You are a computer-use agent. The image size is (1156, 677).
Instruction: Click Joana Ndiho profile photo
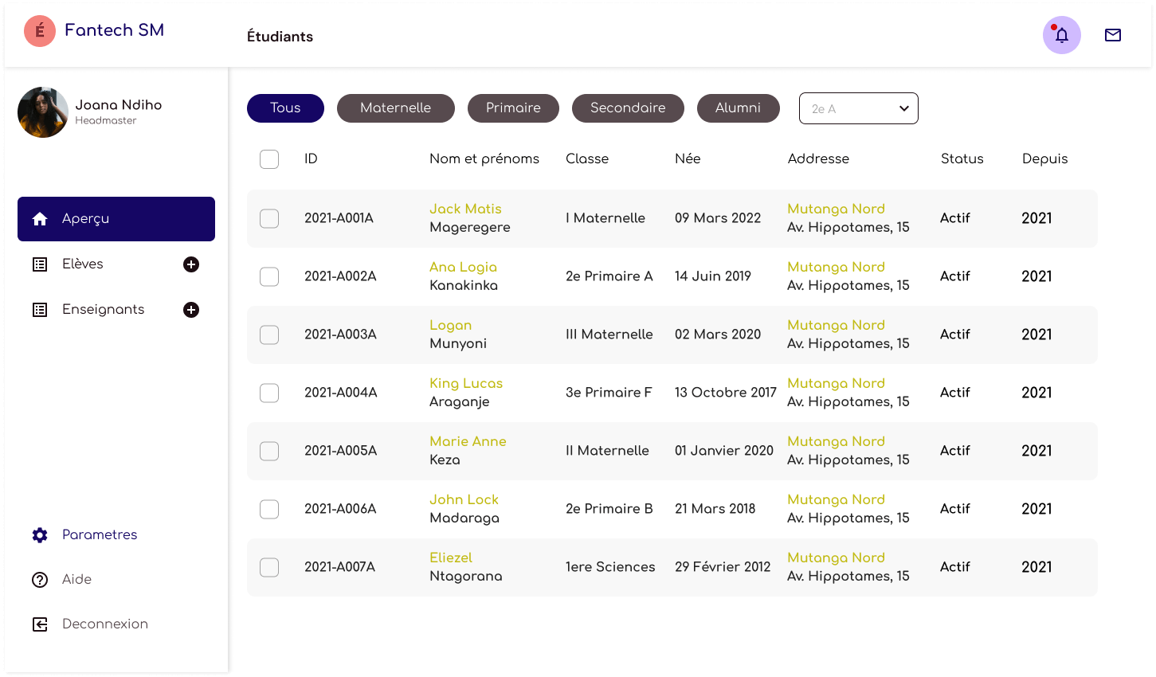(43, 112)
